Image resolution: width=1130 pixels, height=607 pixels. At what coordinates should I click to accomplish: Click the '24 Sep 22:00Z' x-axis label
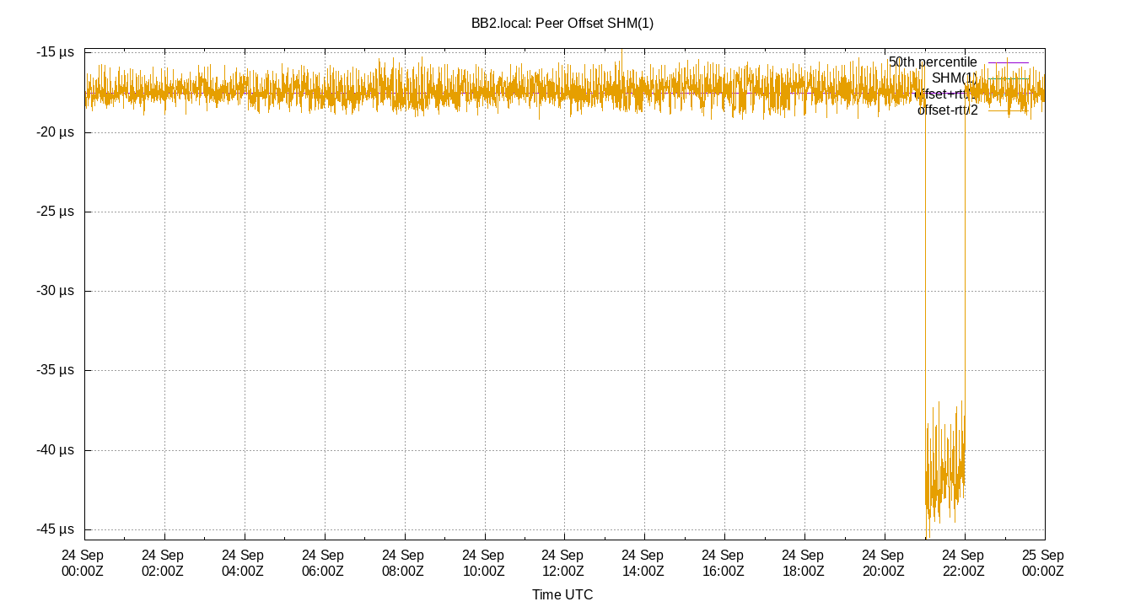point(964,563)
